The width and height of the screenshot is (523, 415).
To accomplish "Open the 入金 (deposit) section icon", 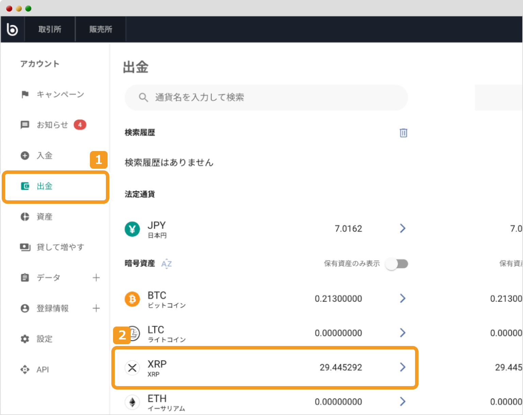I will pyautogui.click(x=25, y=155).
